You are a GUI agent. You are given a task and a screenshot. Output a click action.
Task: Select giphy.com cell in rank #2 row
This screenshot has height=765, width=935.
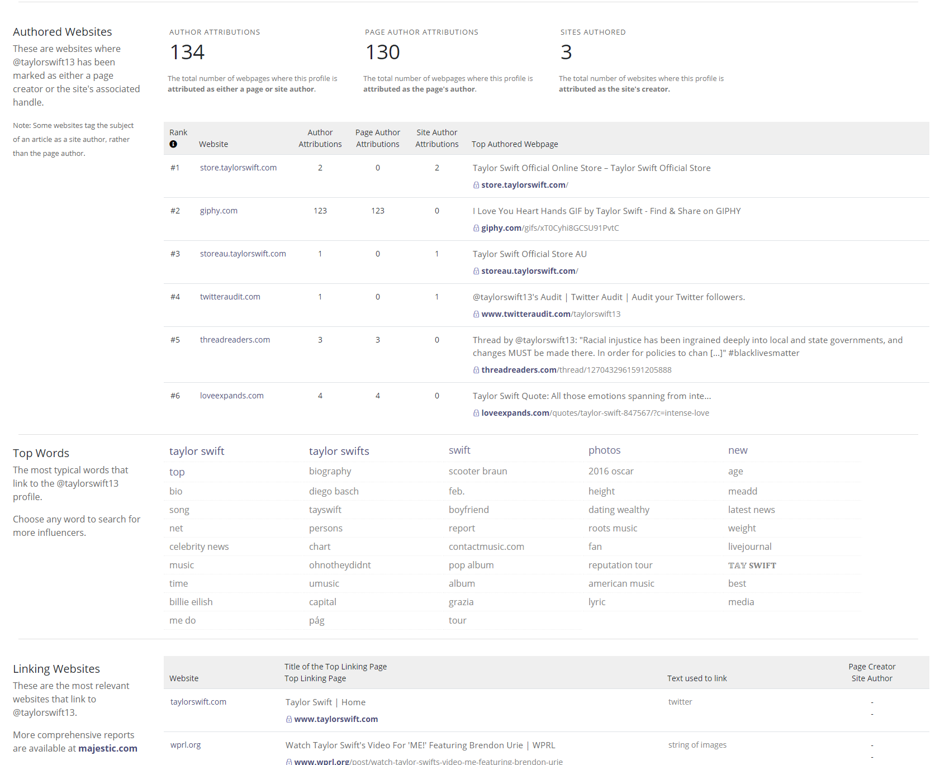coord(219,211)
